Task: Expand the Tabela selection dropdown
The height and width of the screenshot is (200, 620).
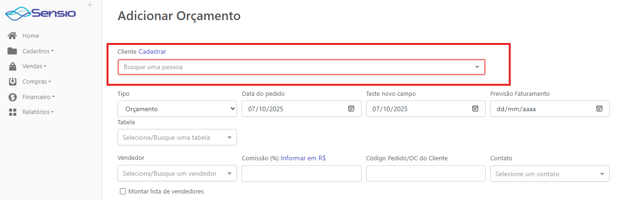Action: 177,137
